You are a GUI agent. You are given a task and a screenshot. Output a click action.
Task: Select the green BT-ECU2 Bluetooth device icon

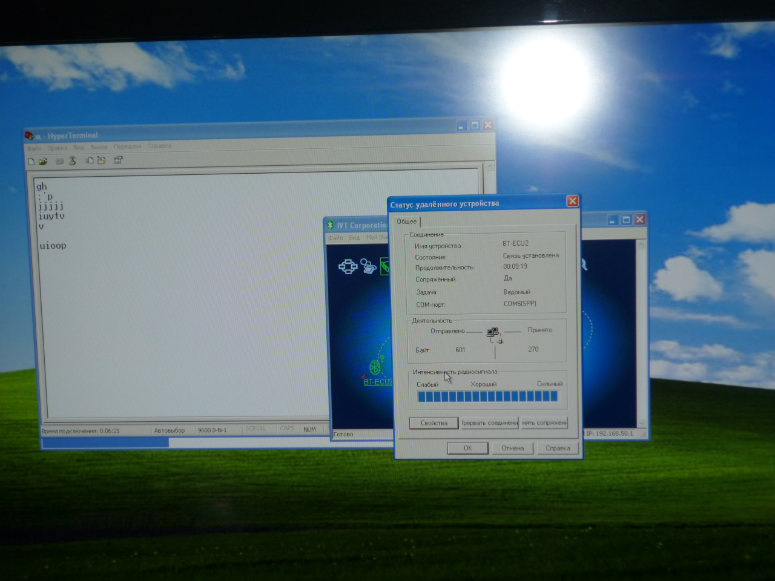coord(375,366)
